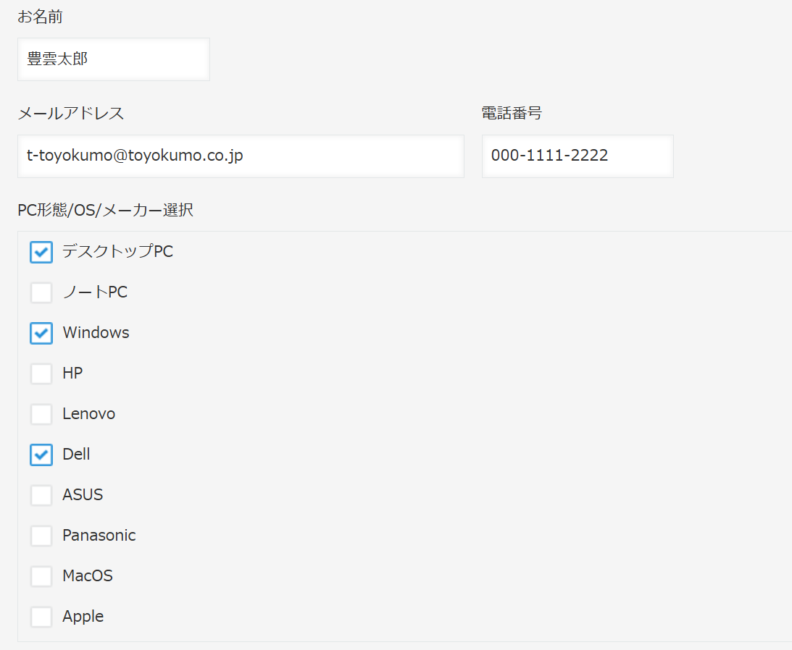The height and width of the screenshot is (650, 792).
Task: Uncheck the Windows checkbox
Action: click(41, 333)
